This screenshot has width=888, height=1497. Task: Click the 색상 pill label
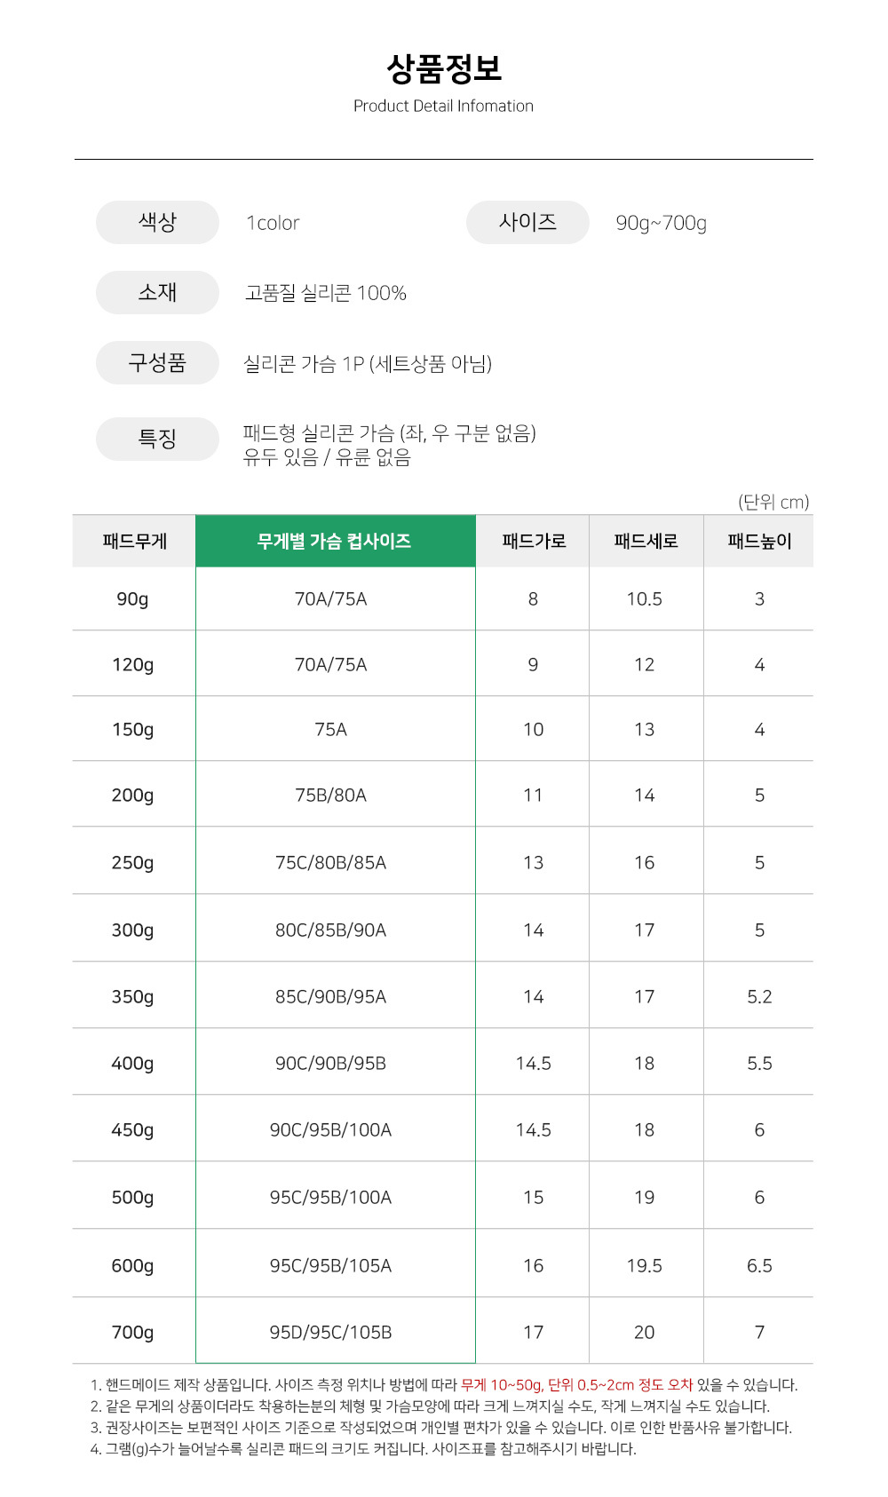157,222
